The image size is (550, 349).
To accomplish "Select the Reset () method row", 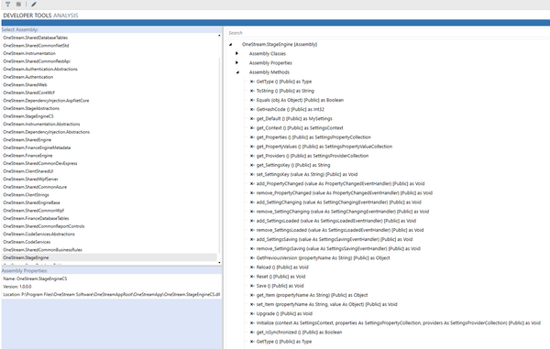I will point(280,277).
